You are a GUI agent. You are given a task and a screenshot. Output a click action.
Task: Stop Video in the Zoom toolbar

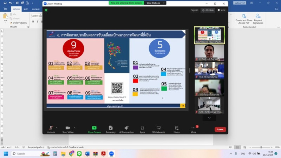click(68, 129)
